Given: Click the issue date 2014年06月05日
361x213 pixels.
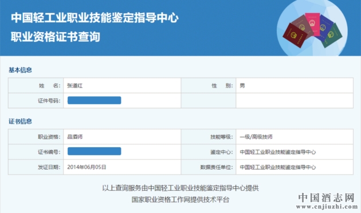Looking at the screenshot, I should coord(87,167).
